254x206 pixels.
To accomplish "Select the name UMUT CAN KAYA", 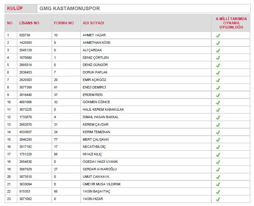I will [x=96, y=177].
